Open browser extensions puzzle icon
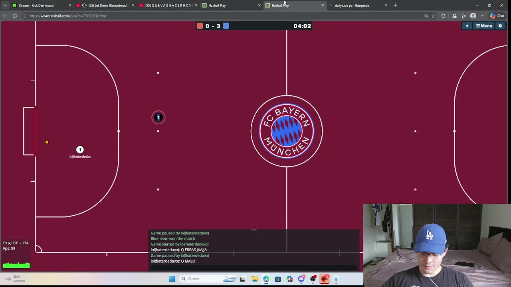 pos(444,16)
